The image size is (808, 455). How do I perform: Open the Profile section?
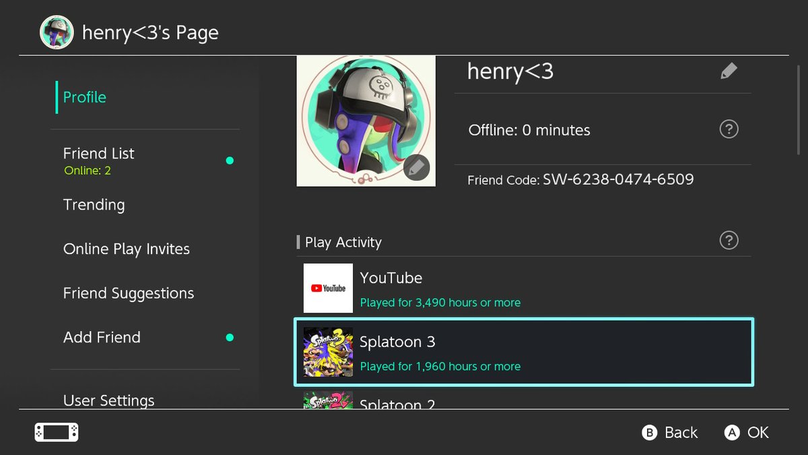click(84, 97)
